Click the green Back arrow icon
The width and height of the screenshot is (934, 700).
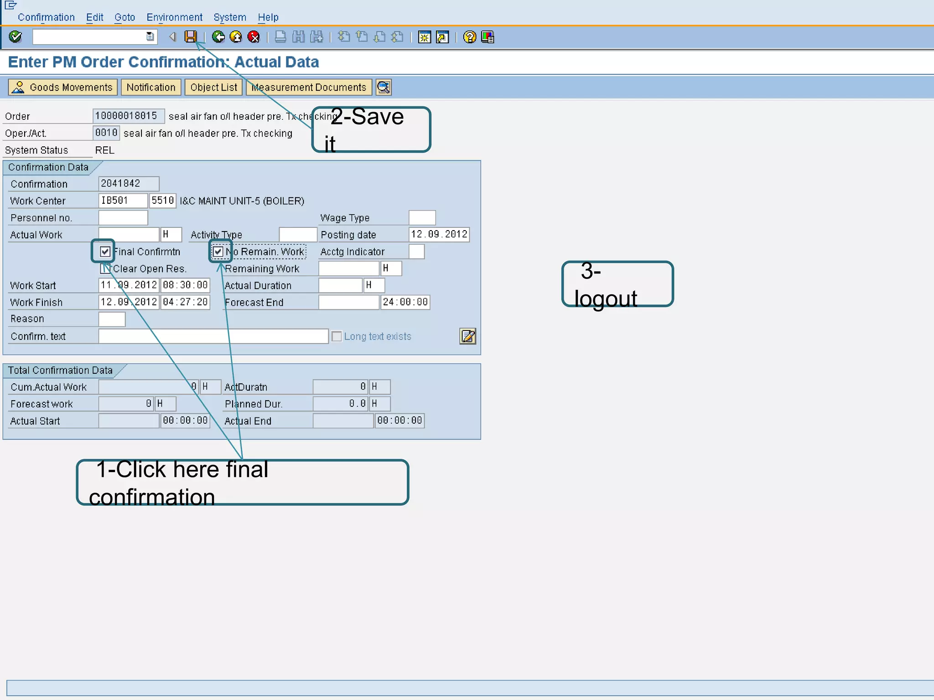218,37
